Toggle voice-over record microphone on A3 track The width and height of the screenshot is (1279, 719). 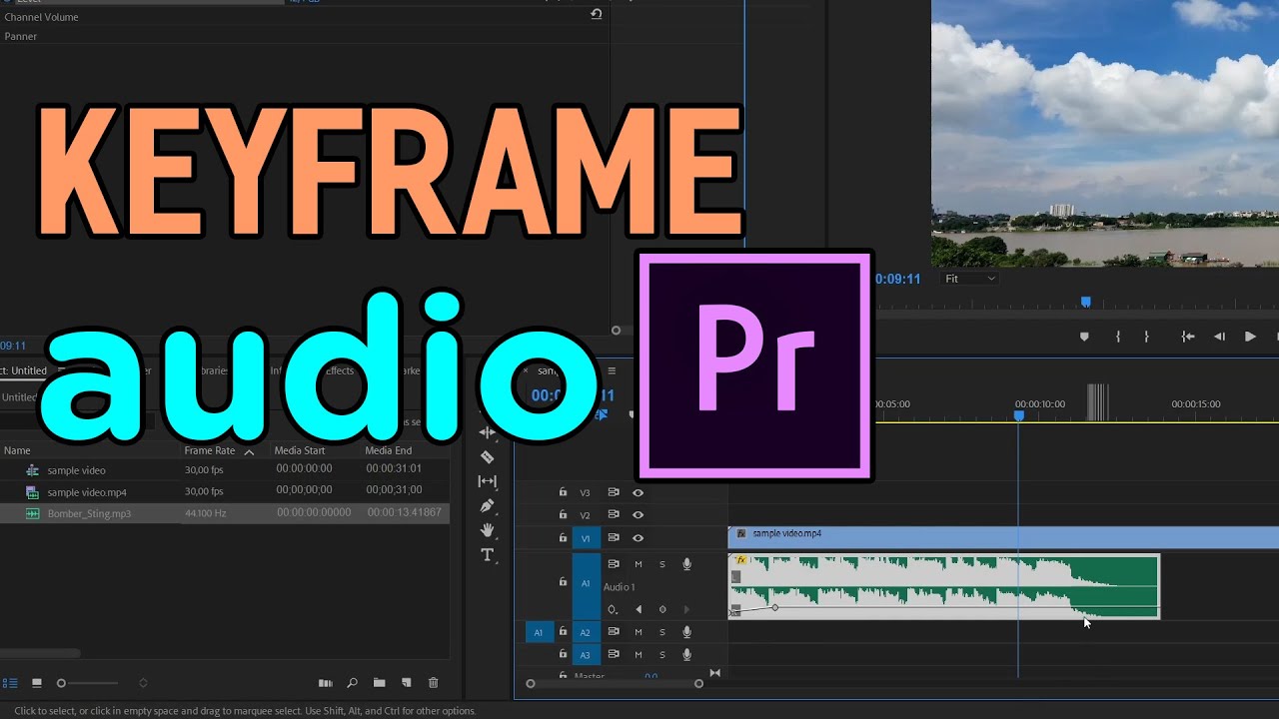pyautogui.click(x=686, y=655)
